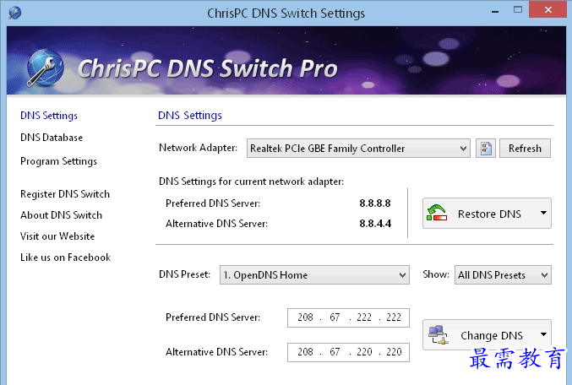Screen dimensions: 572x385
Task: Open Register DNS Switch in the sidebar
Action: click(65, 194)
